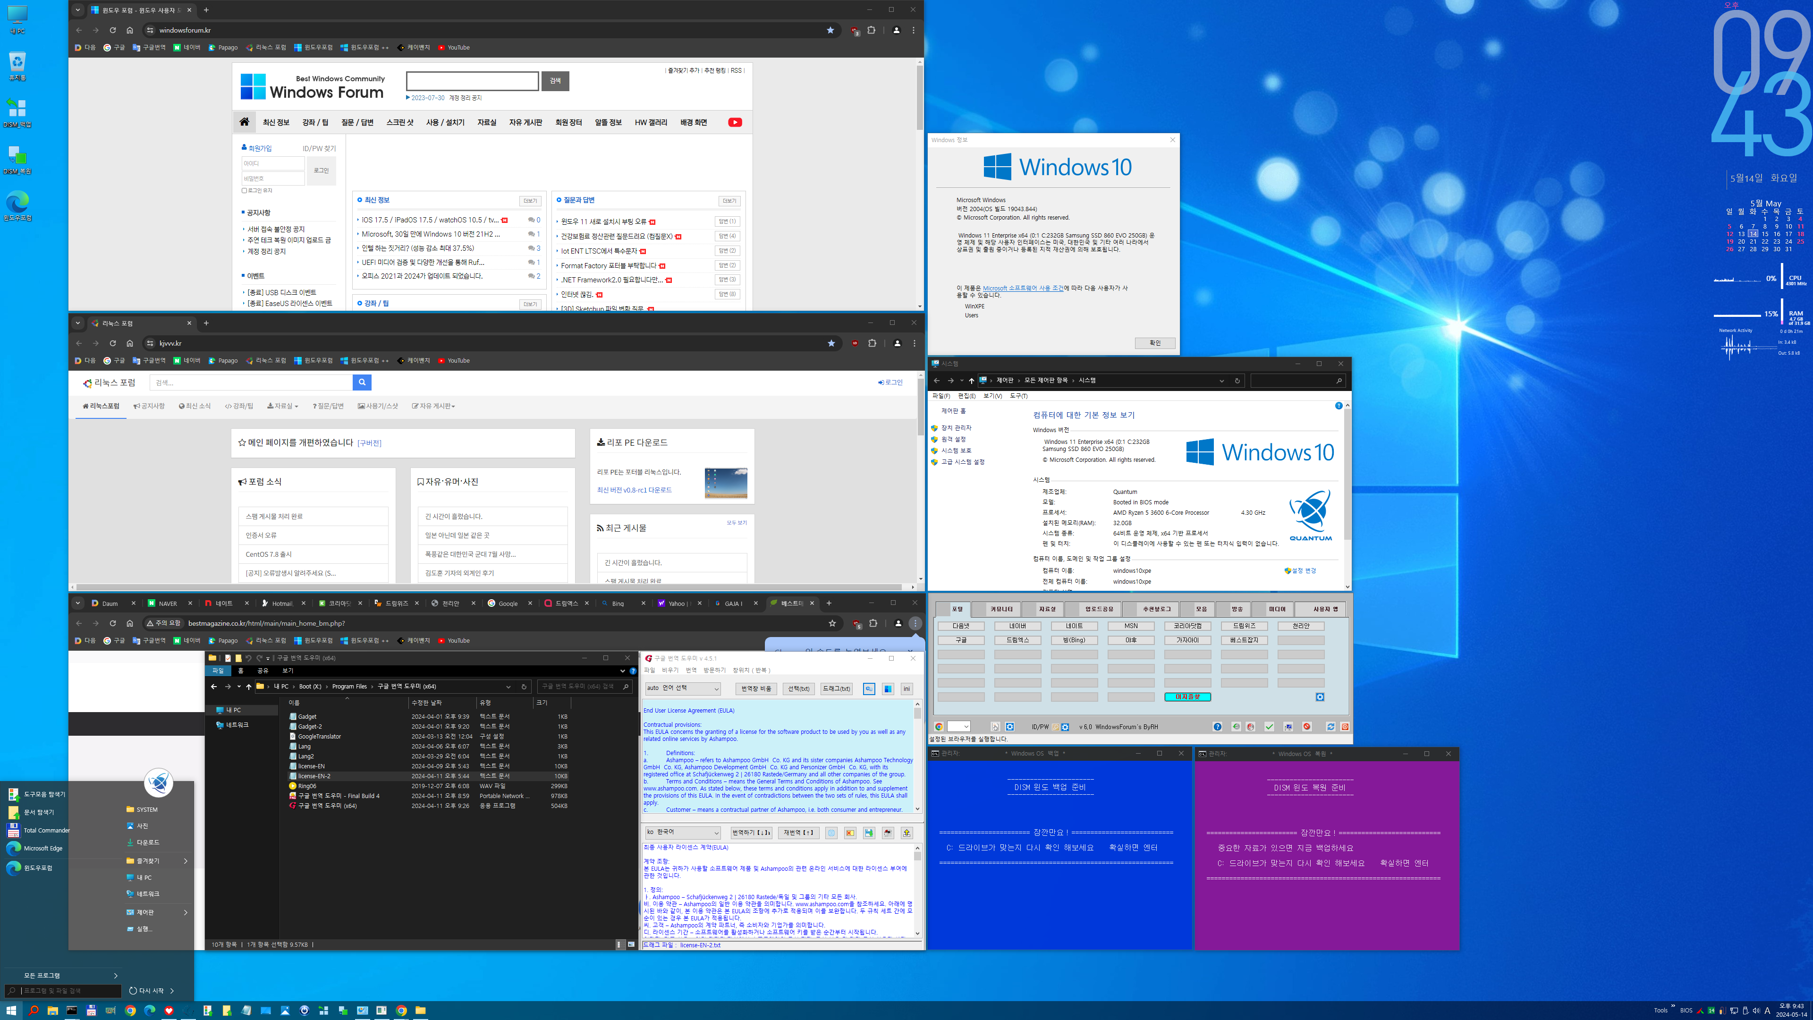Click 로그인 link on 리눅스 포럼 page
This screenshot has width=1813, height=1020.
pos(890,382)
